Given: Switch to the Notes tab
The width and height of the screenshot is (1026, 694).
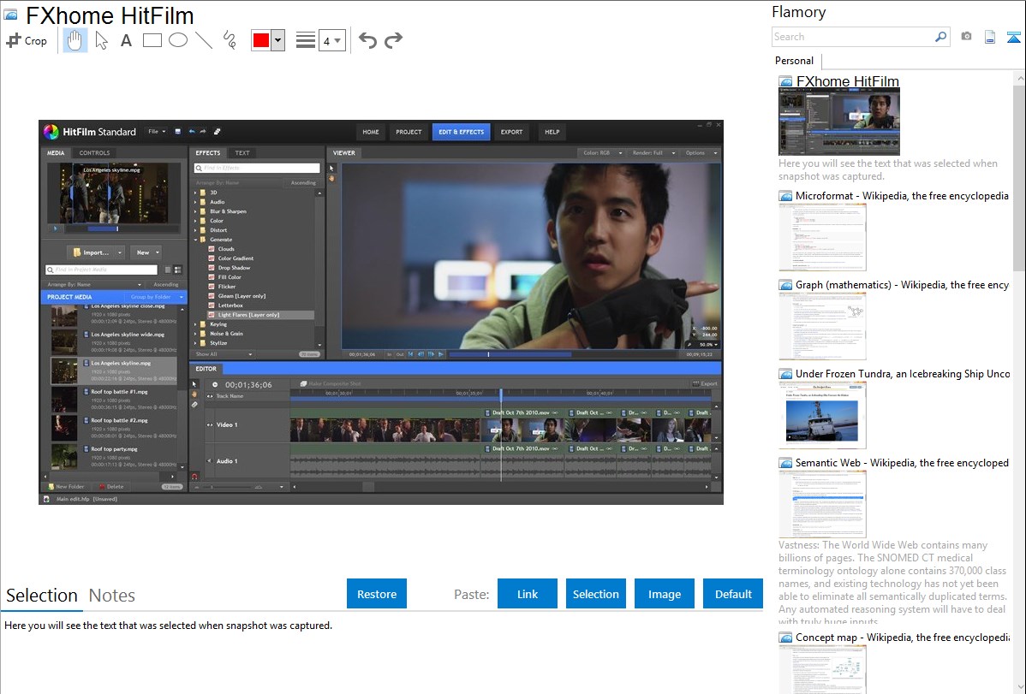Looking at the screenshot, I should click(x=112, y=596).
